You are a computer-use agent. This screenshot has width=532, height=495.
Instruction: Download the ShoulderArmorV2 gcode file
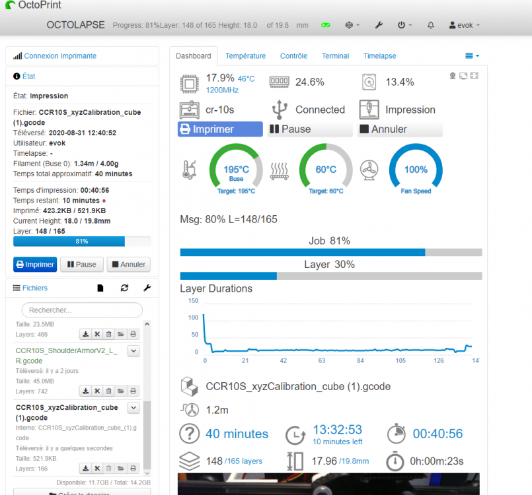pyautogui.click(x=85, y=391)
